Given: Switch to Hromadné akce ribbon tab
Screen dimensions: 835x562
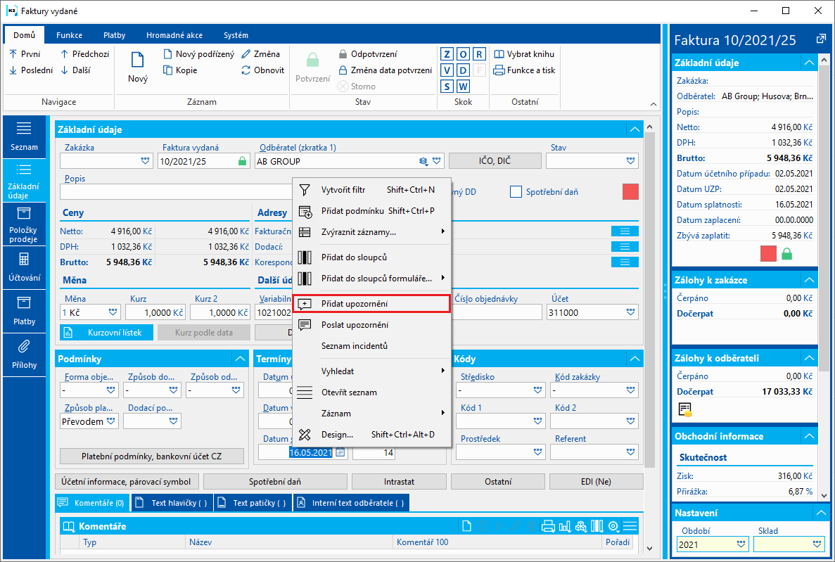Looking at the screenshot, I should pos(174,35).
